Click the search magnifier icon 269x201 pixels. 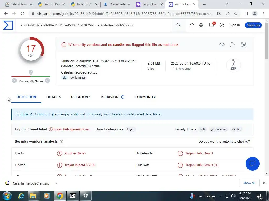[x=178, y=25]
